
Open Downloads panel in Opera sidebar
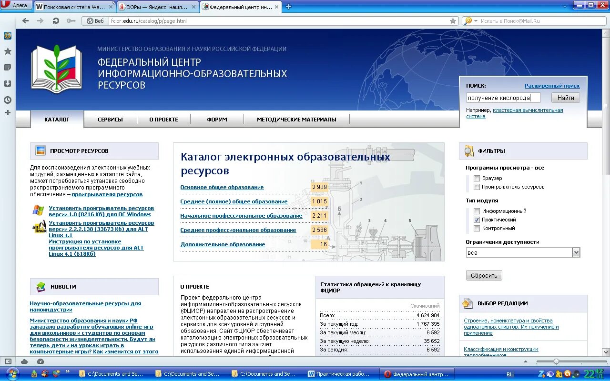point(8,84)
